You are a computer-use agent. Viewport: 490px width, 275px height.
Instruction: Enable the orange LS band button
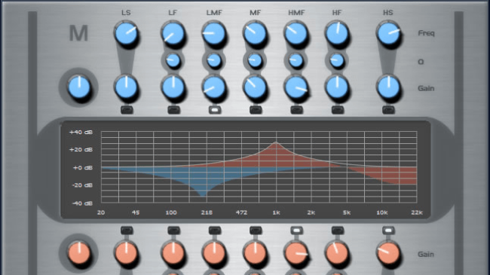click(x=127, y=231)
